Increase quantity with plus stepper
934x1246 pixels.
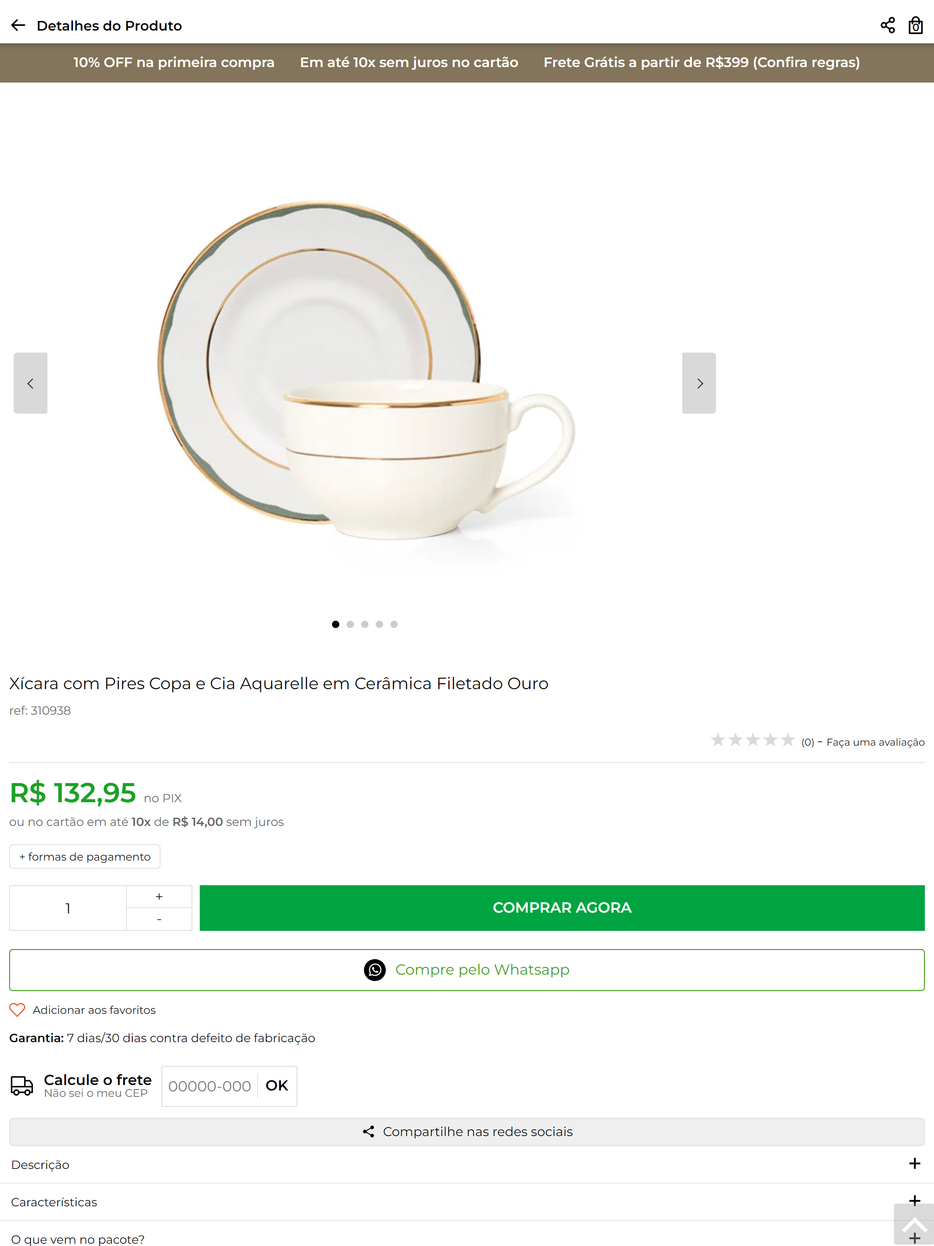point(160,897)
